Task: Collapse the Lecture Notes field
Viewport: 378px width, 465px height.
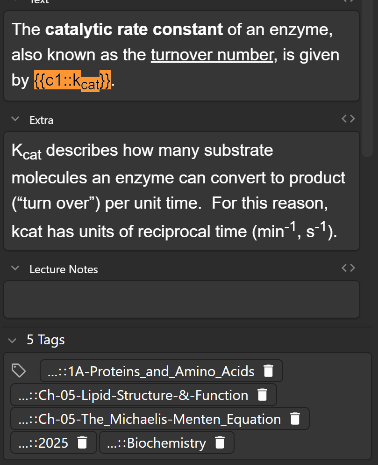Action: point(15,269)
